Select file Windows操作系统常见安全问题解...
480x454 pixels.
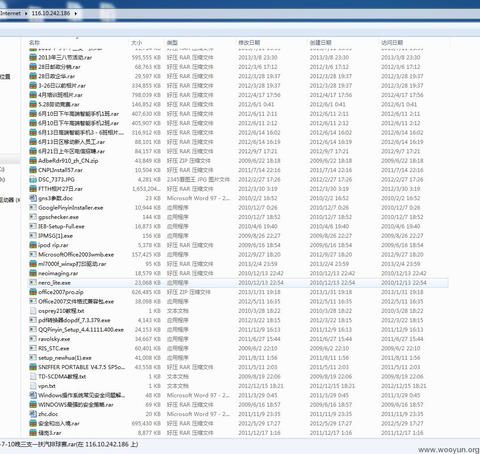pos(81,395)
